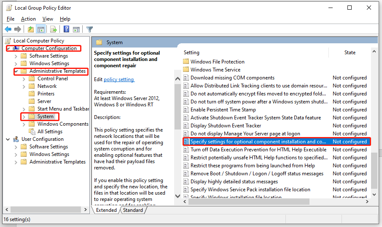Click policy icon beside Remove Boot / Shutdown / Logon
382x227 pixels.
[x=186, y=174]
